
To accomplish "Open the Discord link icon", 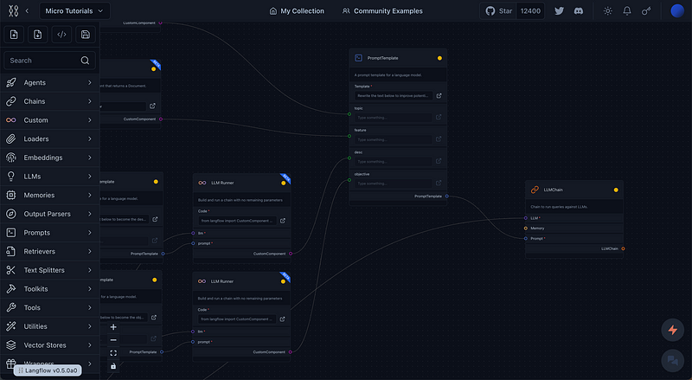I will click(580, 11).
